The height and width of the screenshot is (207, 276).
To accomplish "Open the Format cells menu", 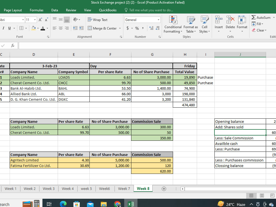I will pyautogui.click(x=242, y=24).
